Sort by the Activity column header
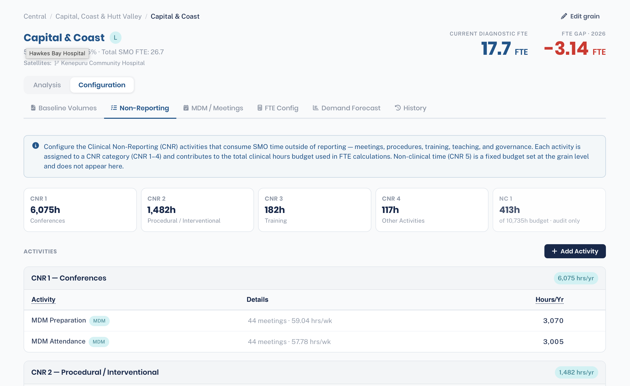 pyautogui.click(x=43, y=299)
